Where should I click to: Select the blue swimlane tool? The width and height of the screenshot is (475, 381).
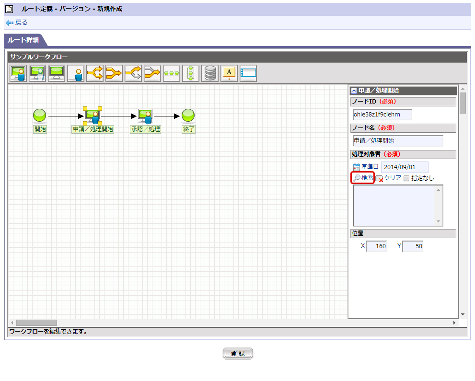tap(248, 73)
